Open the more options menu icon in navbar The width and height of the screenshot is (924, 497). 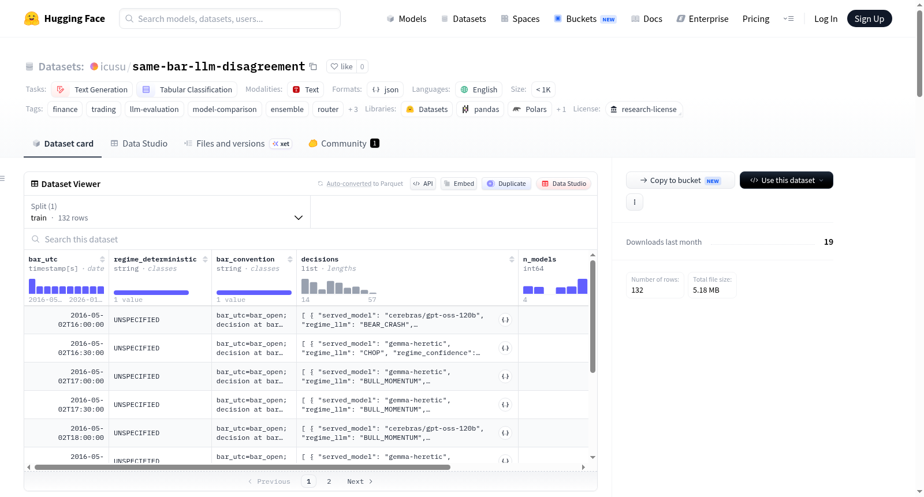[788, 18]
